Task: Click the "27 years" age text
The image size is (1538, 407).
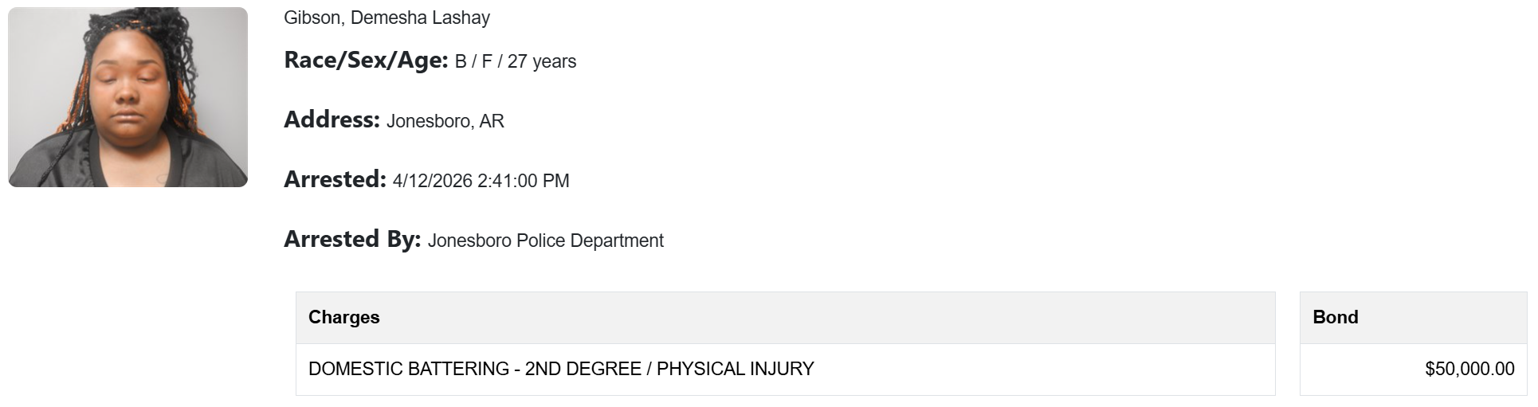Action: click(542, 61)
